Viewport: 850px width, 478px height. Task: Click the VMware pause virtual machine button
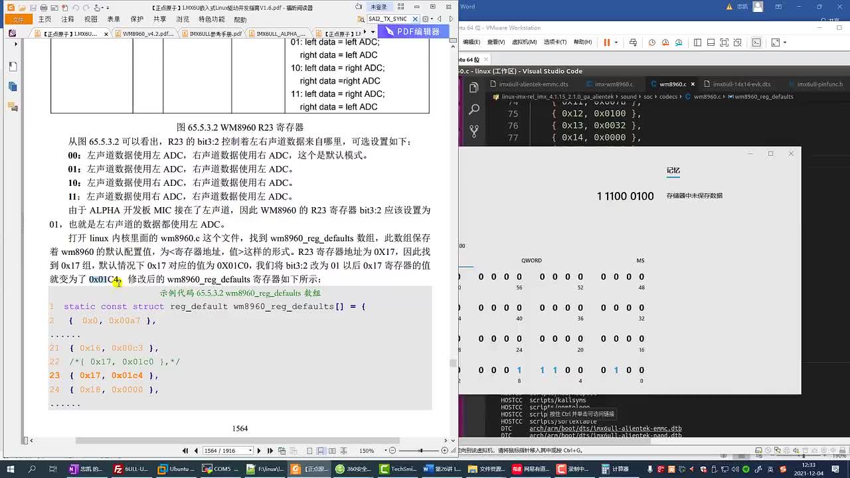[606, 42]
